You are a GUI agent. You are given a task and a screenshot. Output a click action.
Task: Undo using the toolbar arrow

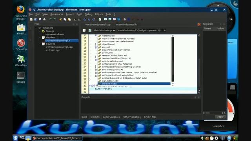tap(50, 19)
